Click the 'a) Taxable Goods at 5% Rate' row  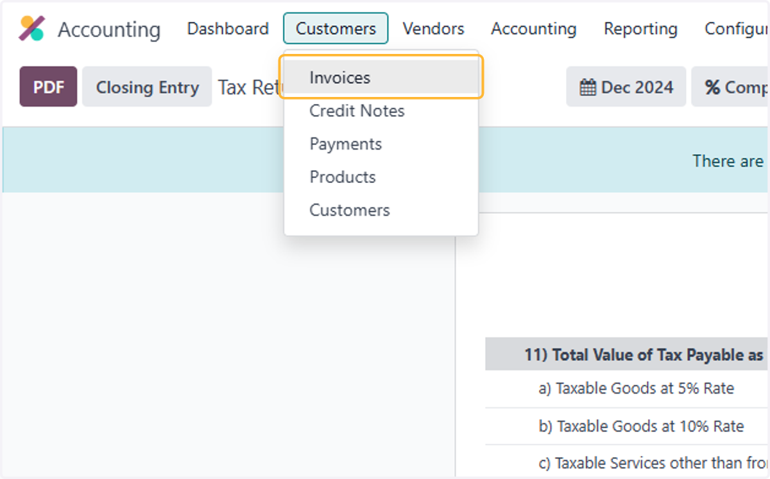tap(628, 388)
